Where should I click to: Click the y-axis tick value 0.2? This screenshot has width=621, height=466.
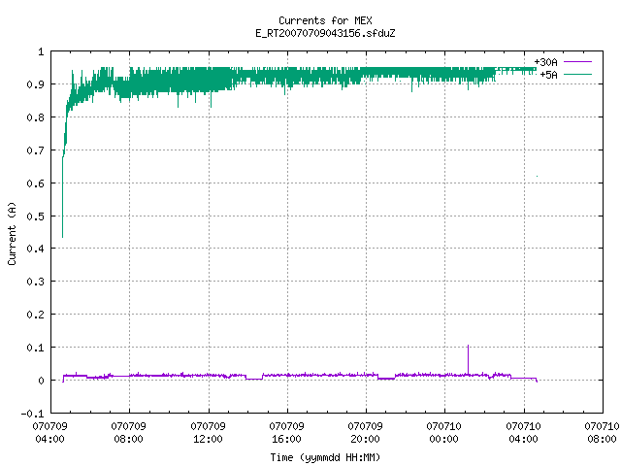pos(35,315)
